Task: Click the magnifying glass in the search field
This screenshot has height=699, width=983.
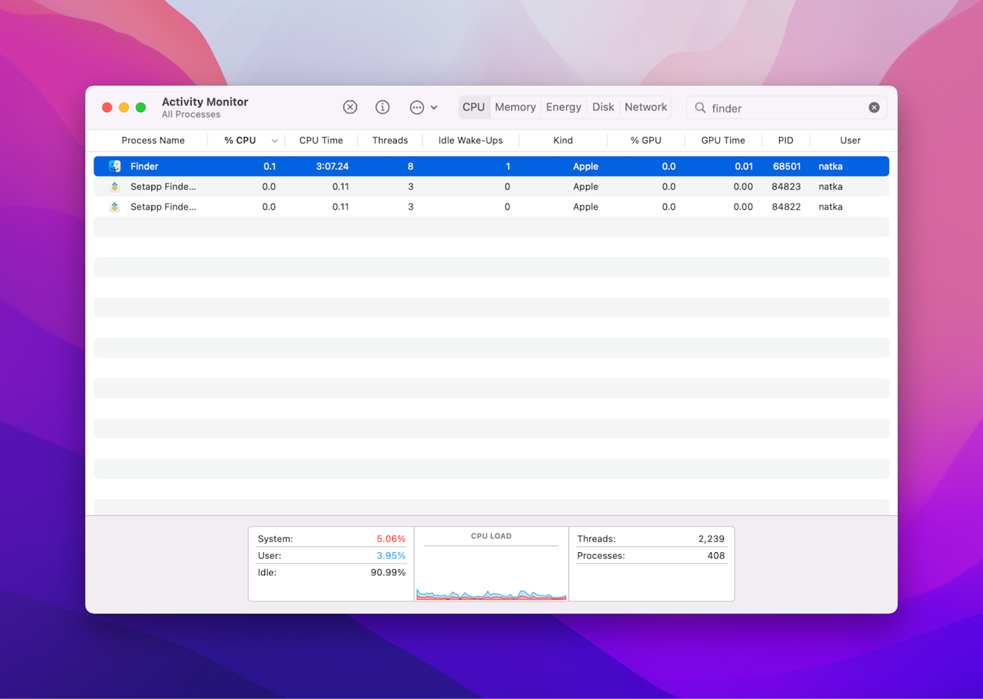Action: tap(699, 107)
